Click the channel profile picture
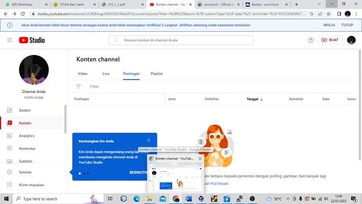 [34, 70]
